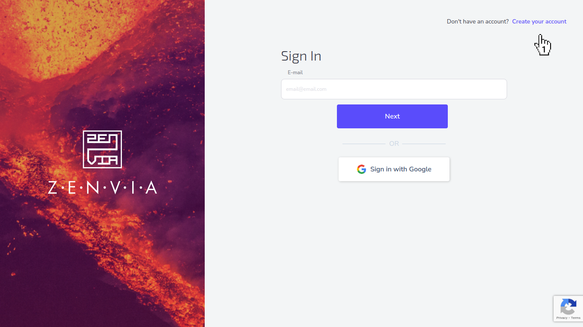Image resolution: width=583 pixels, height=327 pixels.
Task: Focus the E-mail input field
Action: click(x=394, y=89)
